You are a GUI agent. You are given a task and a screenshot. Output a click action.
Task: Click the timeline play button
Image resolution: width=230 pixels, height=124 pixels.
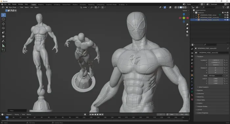[98, 115]
